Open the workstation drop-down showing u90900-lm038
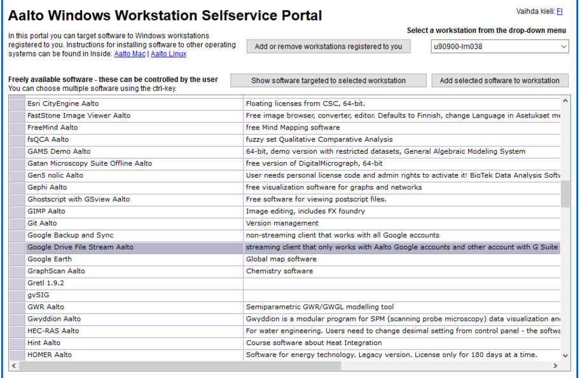The image size is (580, 378). point(499,47)
